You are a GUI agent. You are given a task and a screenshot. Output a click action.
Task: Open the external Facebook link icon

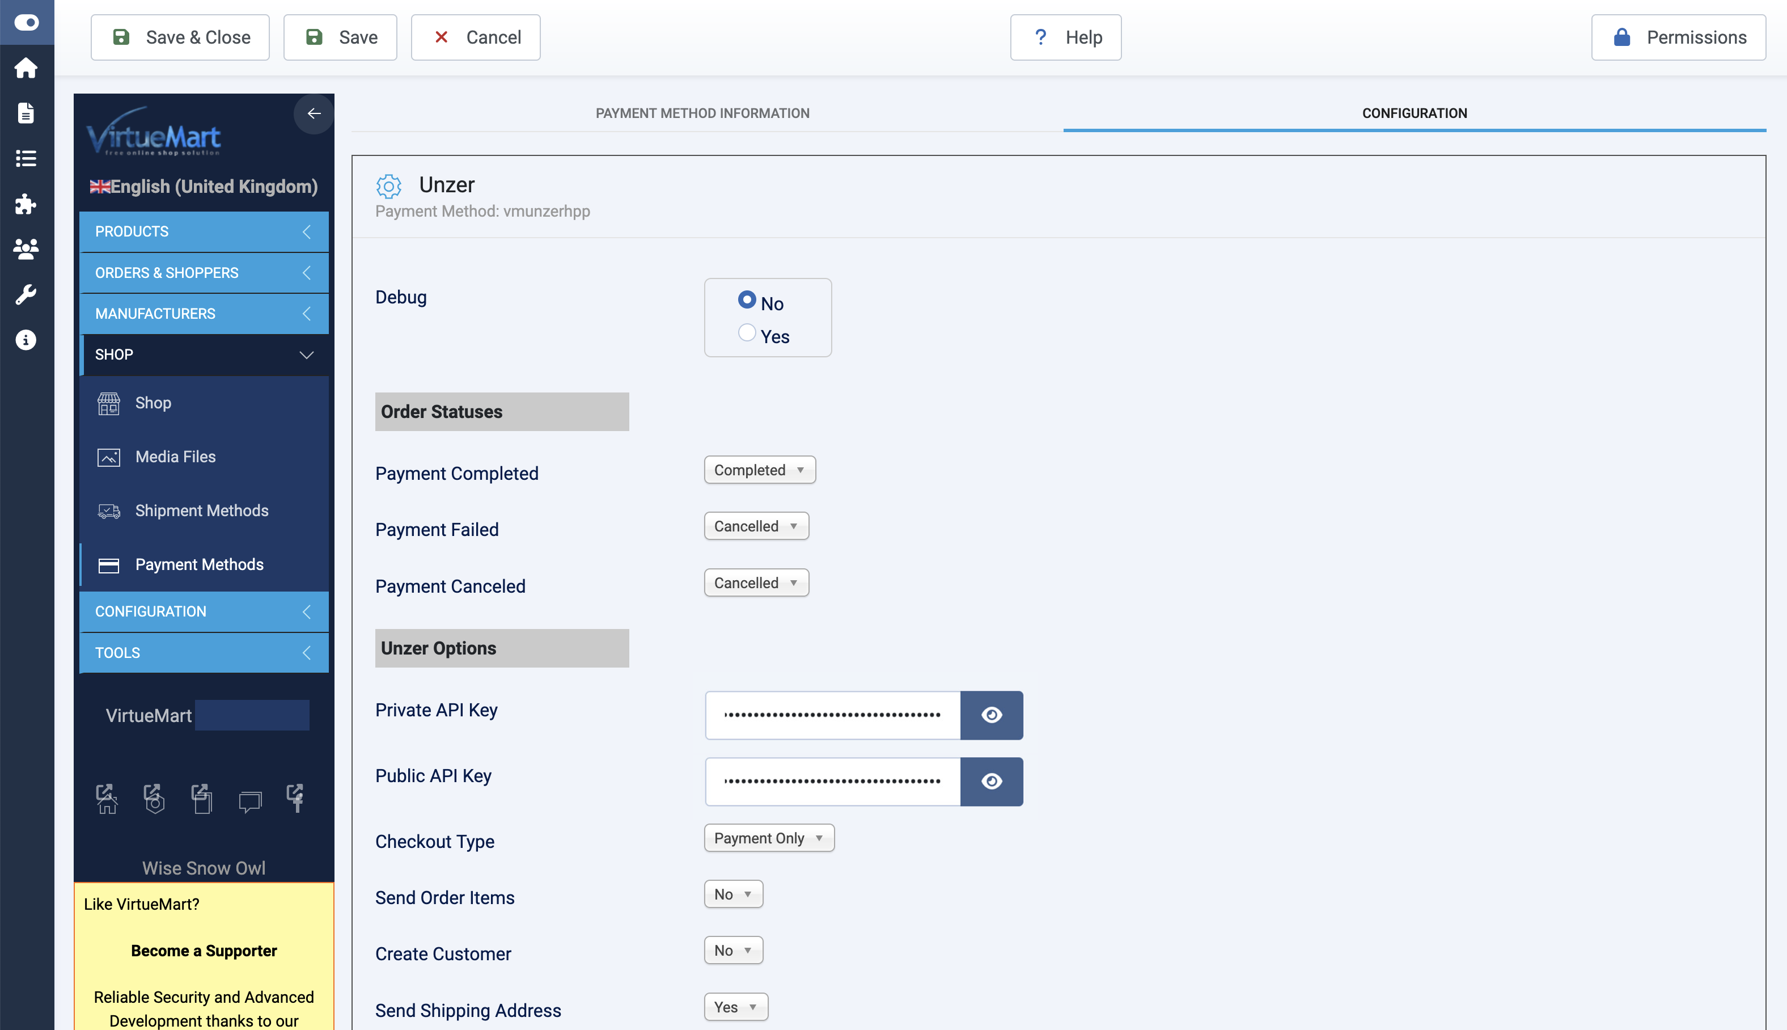(295, 799)
